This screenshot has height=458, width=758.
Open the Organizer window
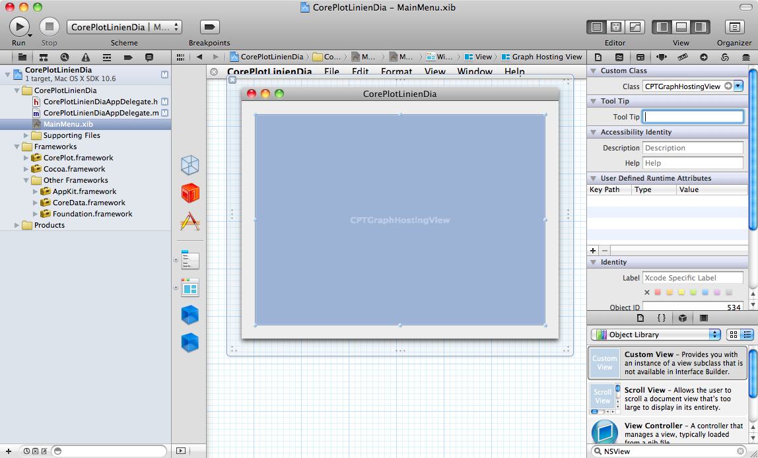click(x=734, y=27)
